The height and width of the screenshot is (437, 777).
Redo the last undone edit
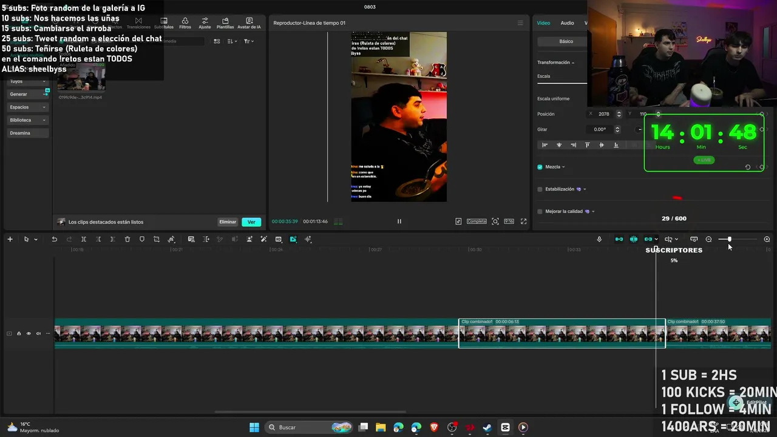(69, 239)
